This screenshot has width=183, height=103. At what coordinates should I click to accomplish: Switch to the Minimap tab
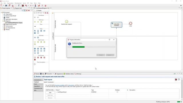point(78,74)
